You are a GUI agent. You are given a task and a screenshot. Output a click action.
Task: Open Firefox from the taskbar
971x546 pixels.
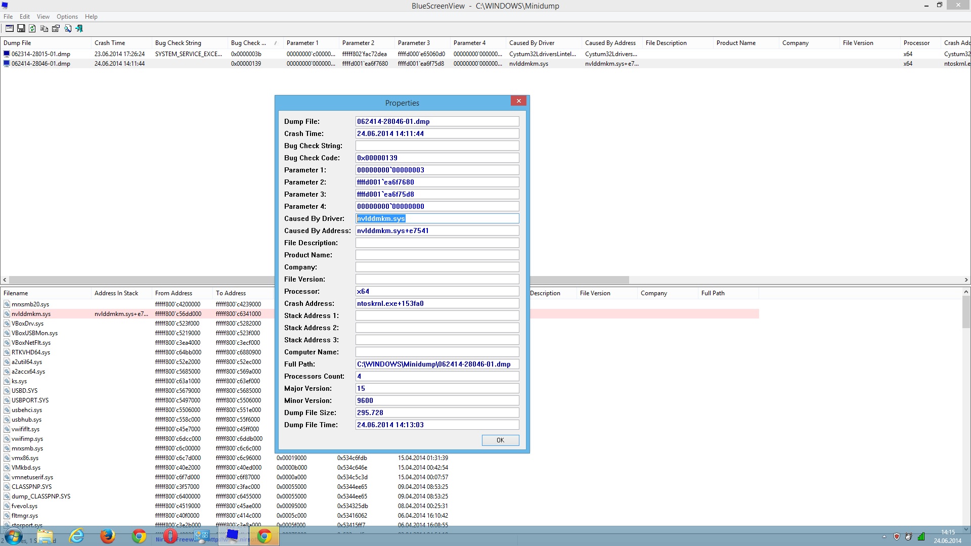(107, 536)
